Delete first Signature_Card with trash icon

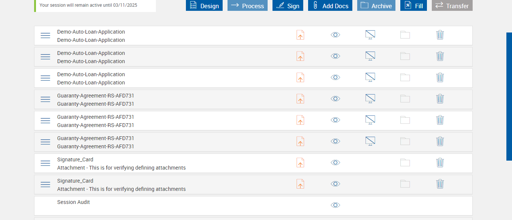pos(440,162)
